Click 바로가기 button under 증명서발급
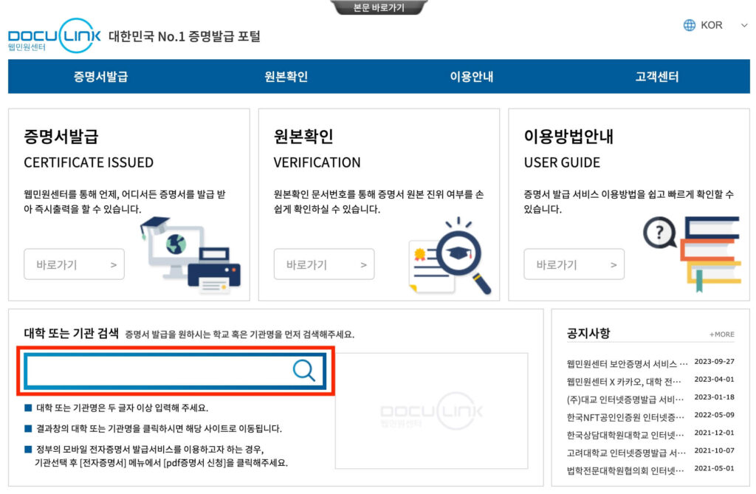The image size is (756, 494). pos(74,264)
